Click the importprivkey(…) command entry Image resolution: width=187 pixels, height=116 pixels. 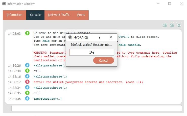[x=48, y=99]
